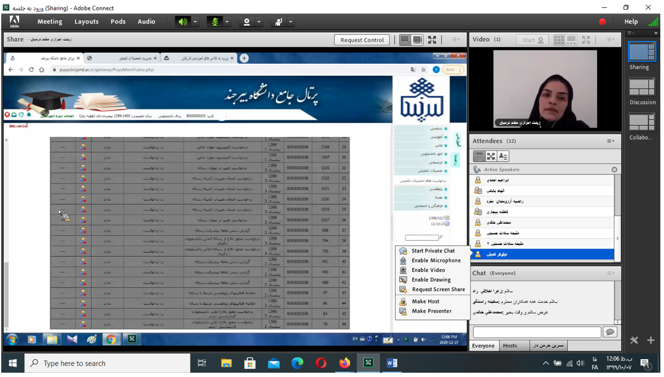Click the raise hand status icon

278,21
